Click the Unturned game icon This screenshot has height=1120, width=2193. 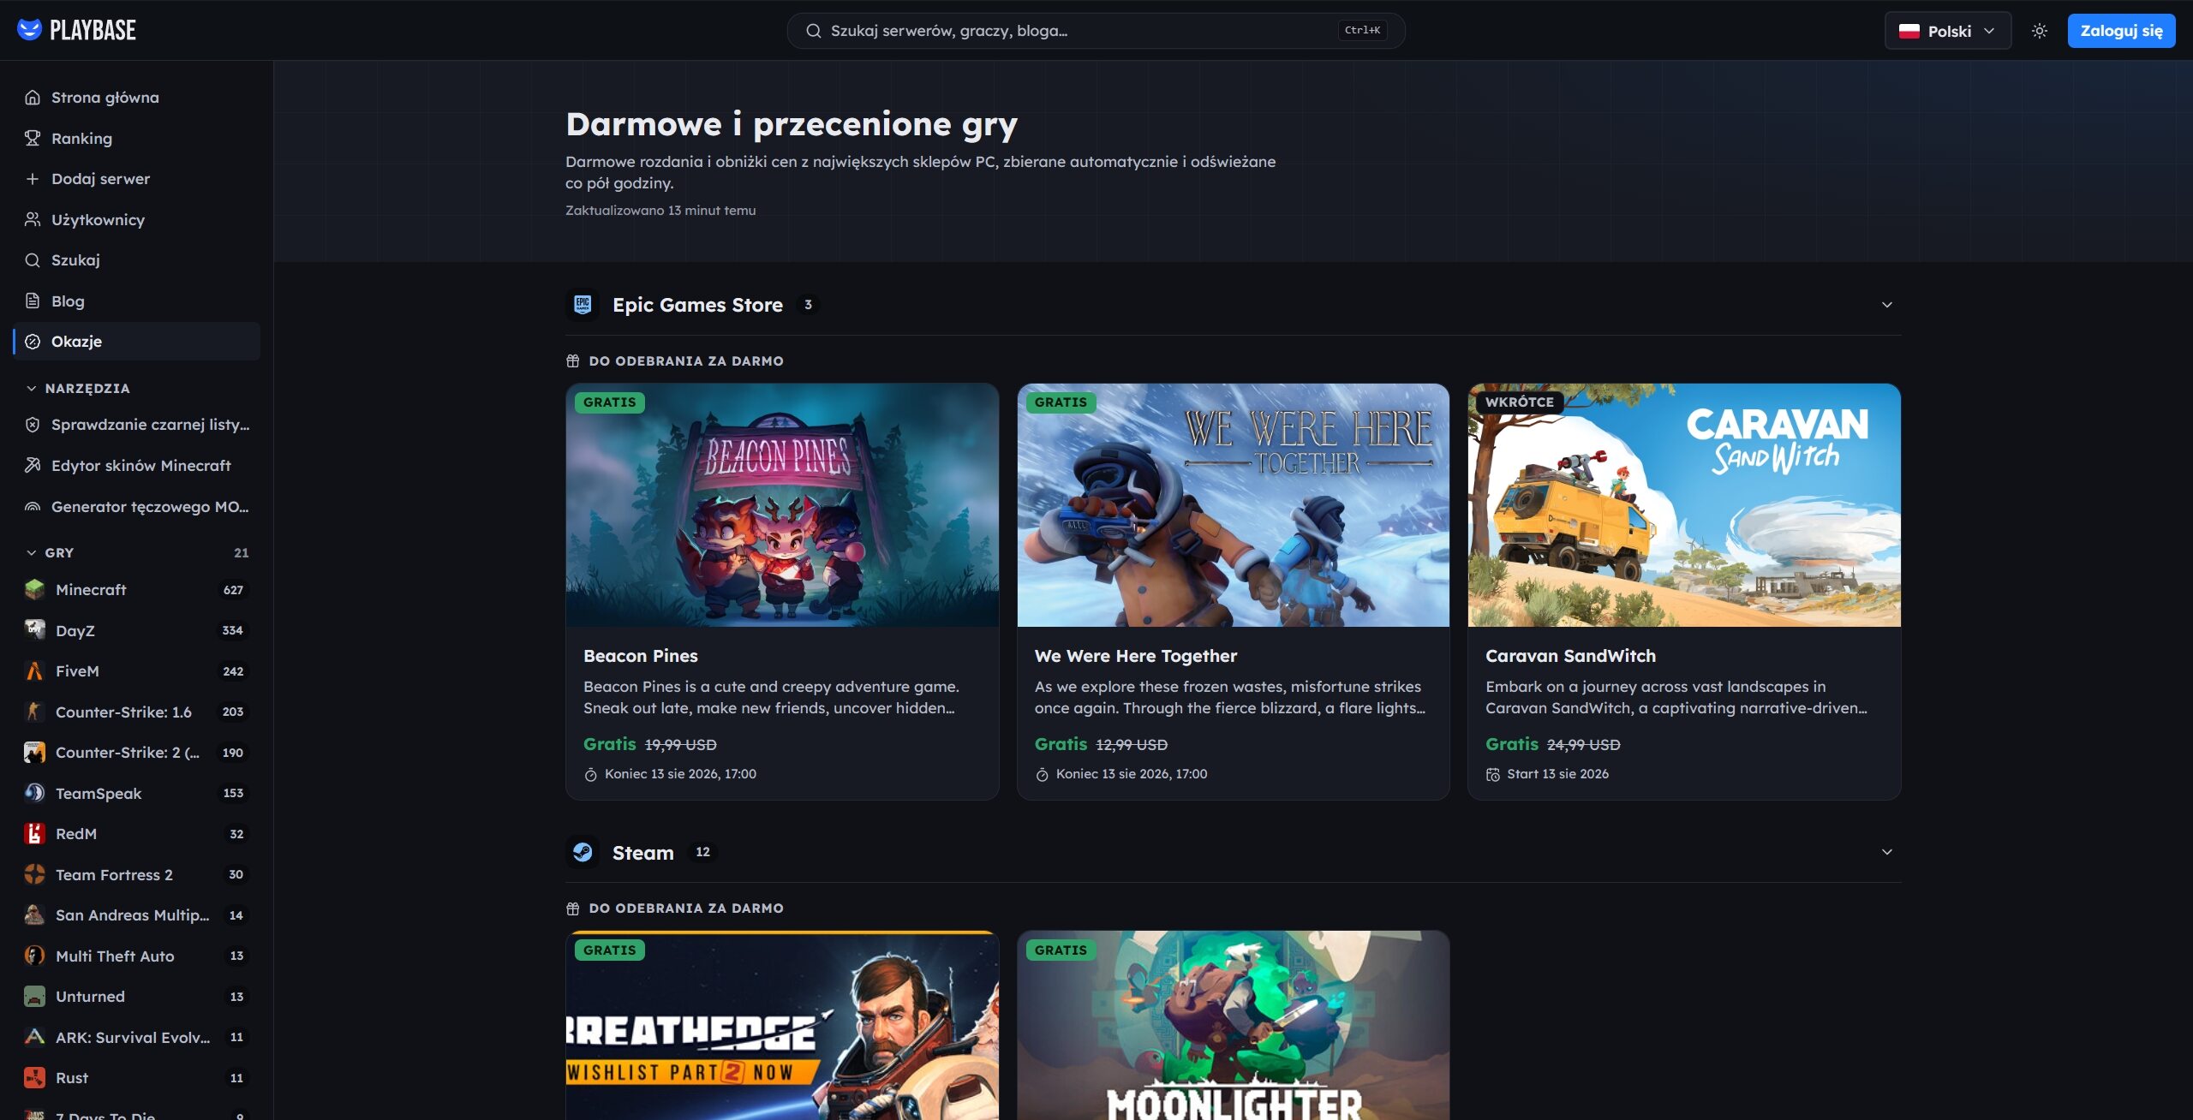pos(34,997)
